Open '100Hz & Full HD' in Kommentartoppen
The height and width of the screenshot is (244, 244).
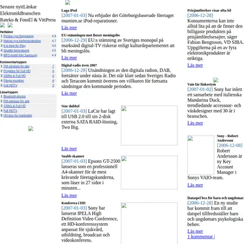[15, 76]
